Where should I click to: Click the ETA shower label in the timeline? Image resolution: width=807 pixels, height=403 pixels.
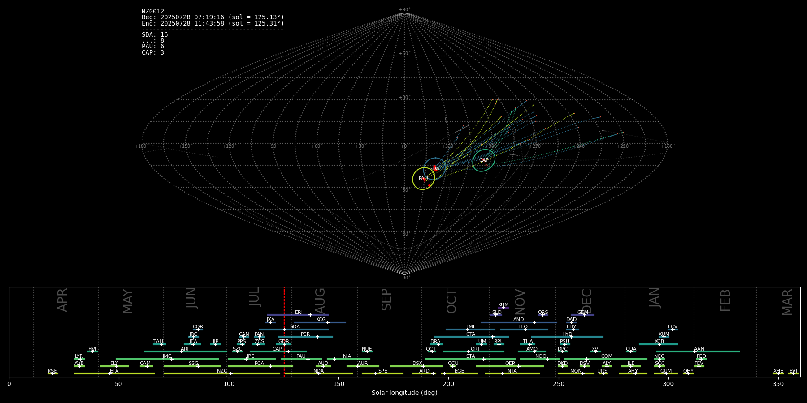114,371
